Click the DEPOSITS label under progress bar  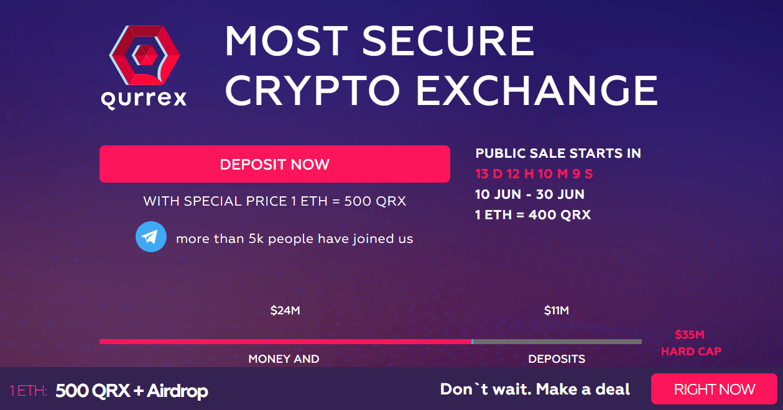pyautogui.click(x=557, y=359)
